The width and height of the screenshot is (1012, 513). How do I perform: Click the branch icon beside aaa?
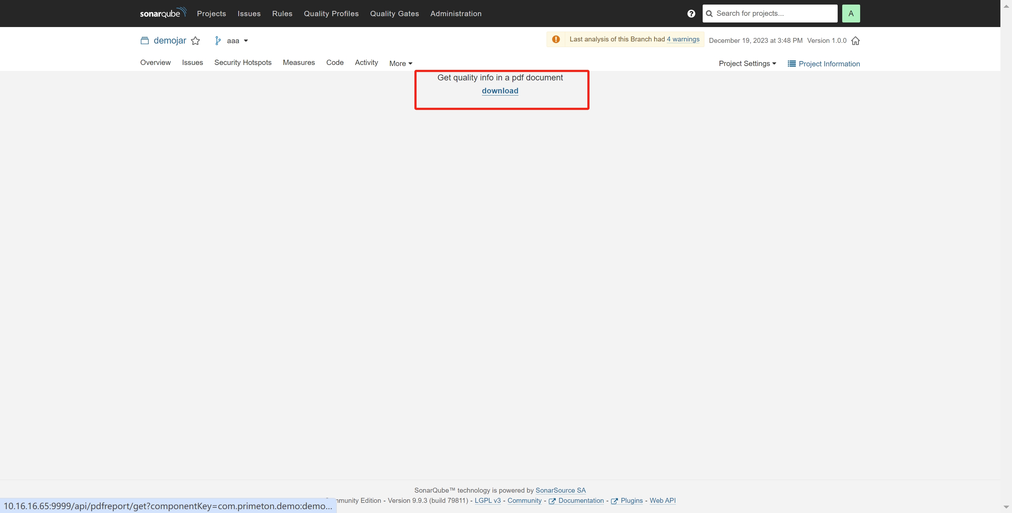218,41
